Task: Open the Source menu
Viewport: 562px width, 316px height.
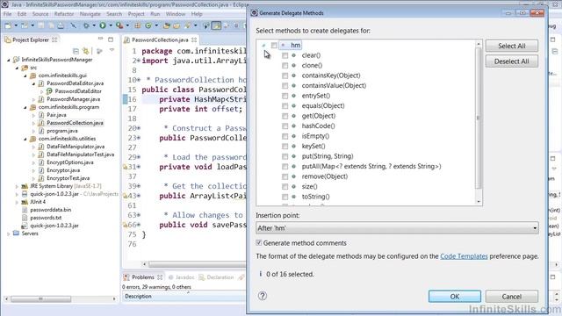Action: [40, 14]
